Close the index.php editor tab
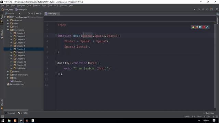Image resolution: width=219 pixels, height=123 pixels. coord(58,14)
